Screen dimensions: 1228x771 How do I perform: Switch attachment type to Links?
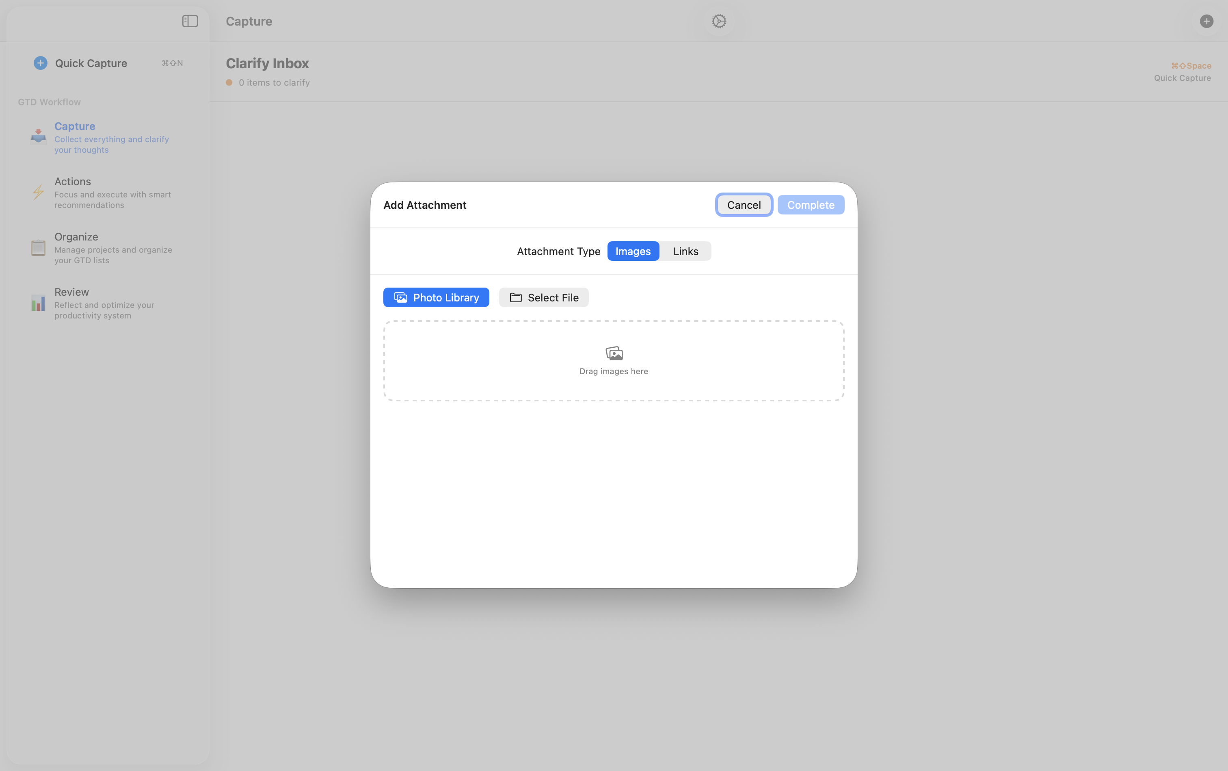click(685, 251)
